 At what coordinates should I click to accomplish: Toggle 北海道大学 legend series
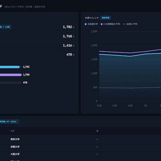(x=91, y=24)
